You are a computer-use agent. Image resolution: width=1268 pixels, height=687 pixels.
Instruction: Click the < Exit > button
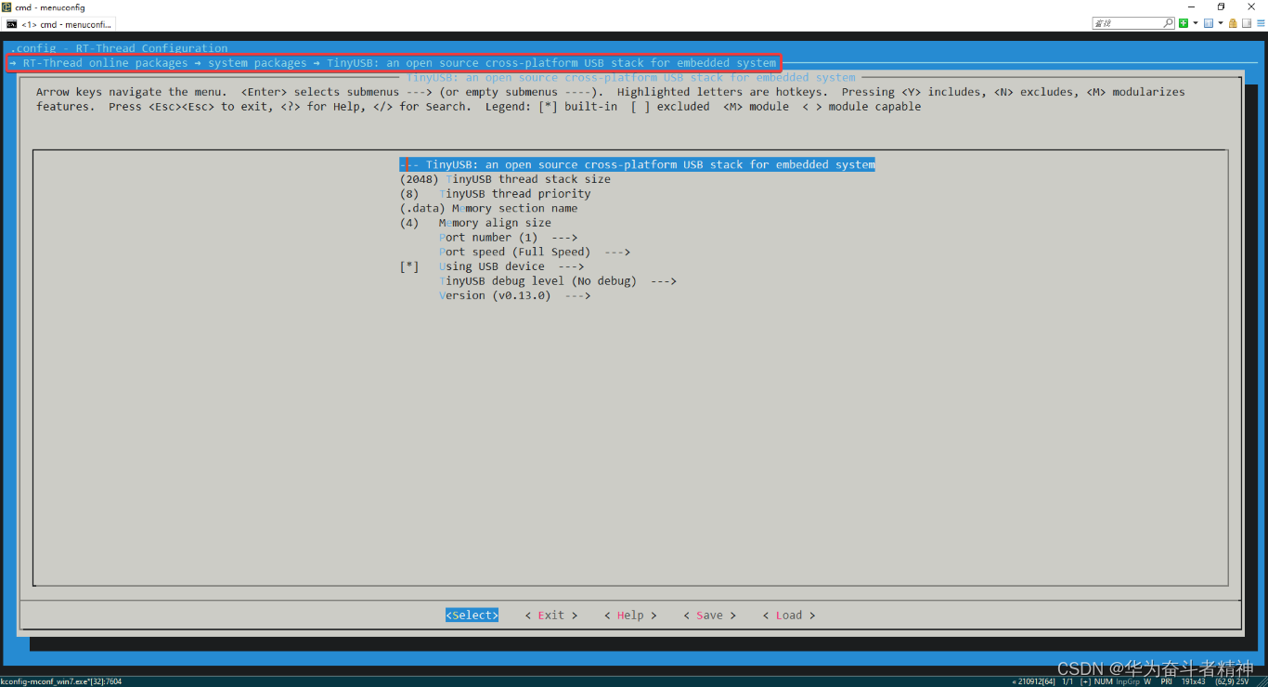tap(551, 616)
